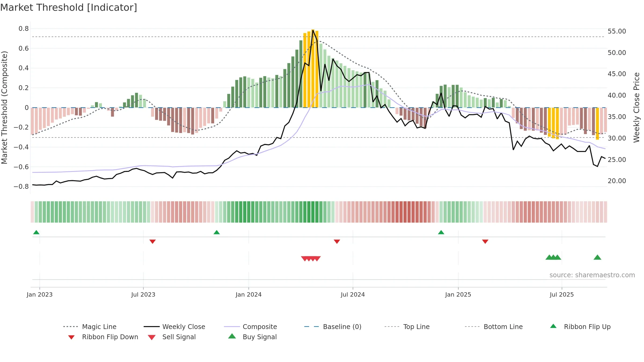Click the Jul 2024 x-axis label
Viewport: 644px width, 362px height.
tap(353, 294)
